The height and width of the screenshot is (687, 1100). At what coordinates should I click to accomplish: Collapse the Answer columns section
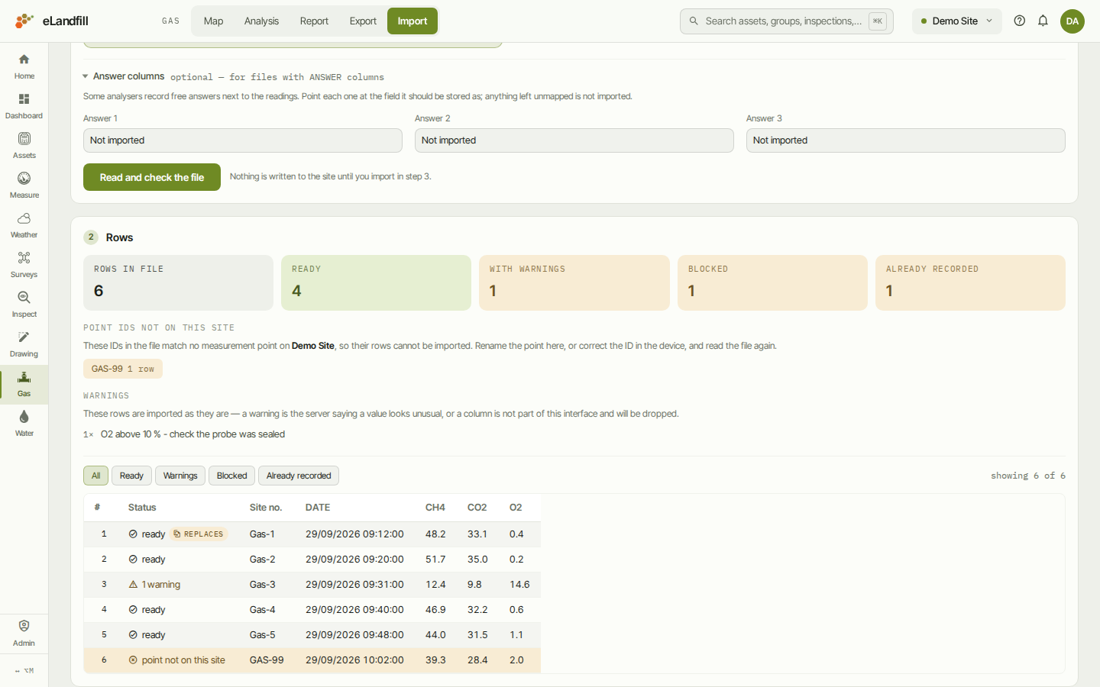pos(124,76)
